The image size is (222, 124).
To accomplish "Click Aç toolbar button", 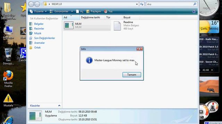I will [79, 11].
